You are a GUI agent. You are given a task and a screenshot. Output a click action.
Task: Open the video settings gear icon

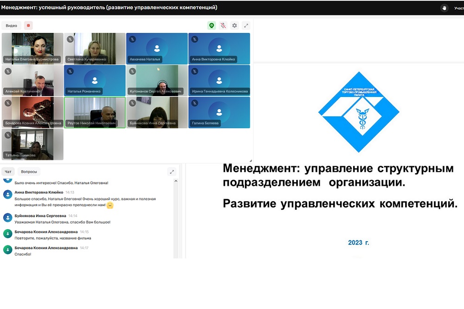235,26
